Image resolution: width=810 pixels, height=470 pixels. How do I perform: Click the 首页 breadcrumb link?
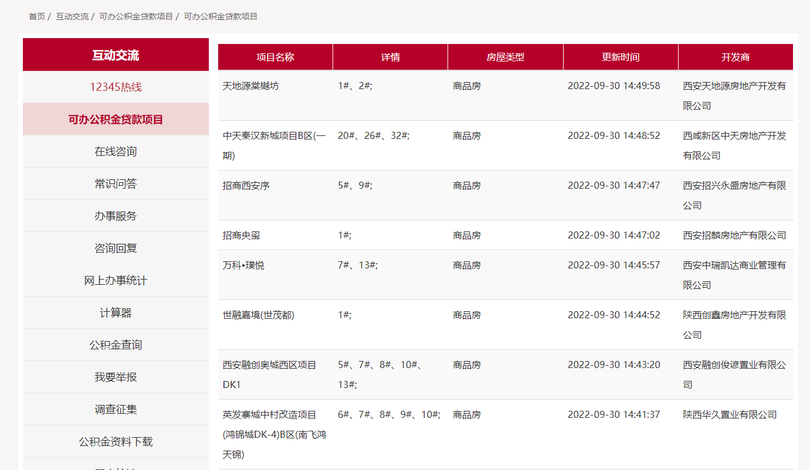tap(37, 16)
